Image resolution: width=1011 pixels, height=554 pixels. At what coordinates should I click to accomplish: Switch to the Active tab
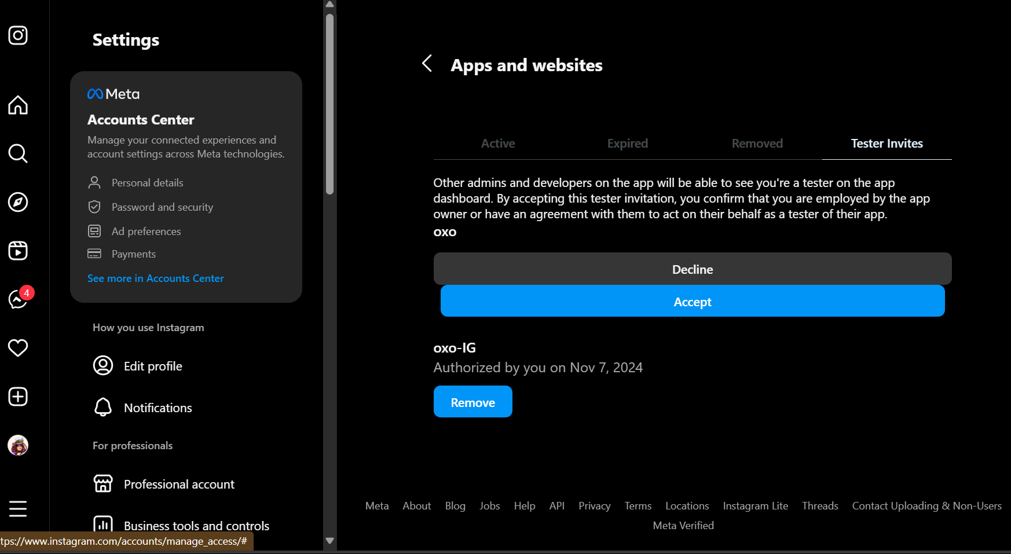(x=498, y=144)
